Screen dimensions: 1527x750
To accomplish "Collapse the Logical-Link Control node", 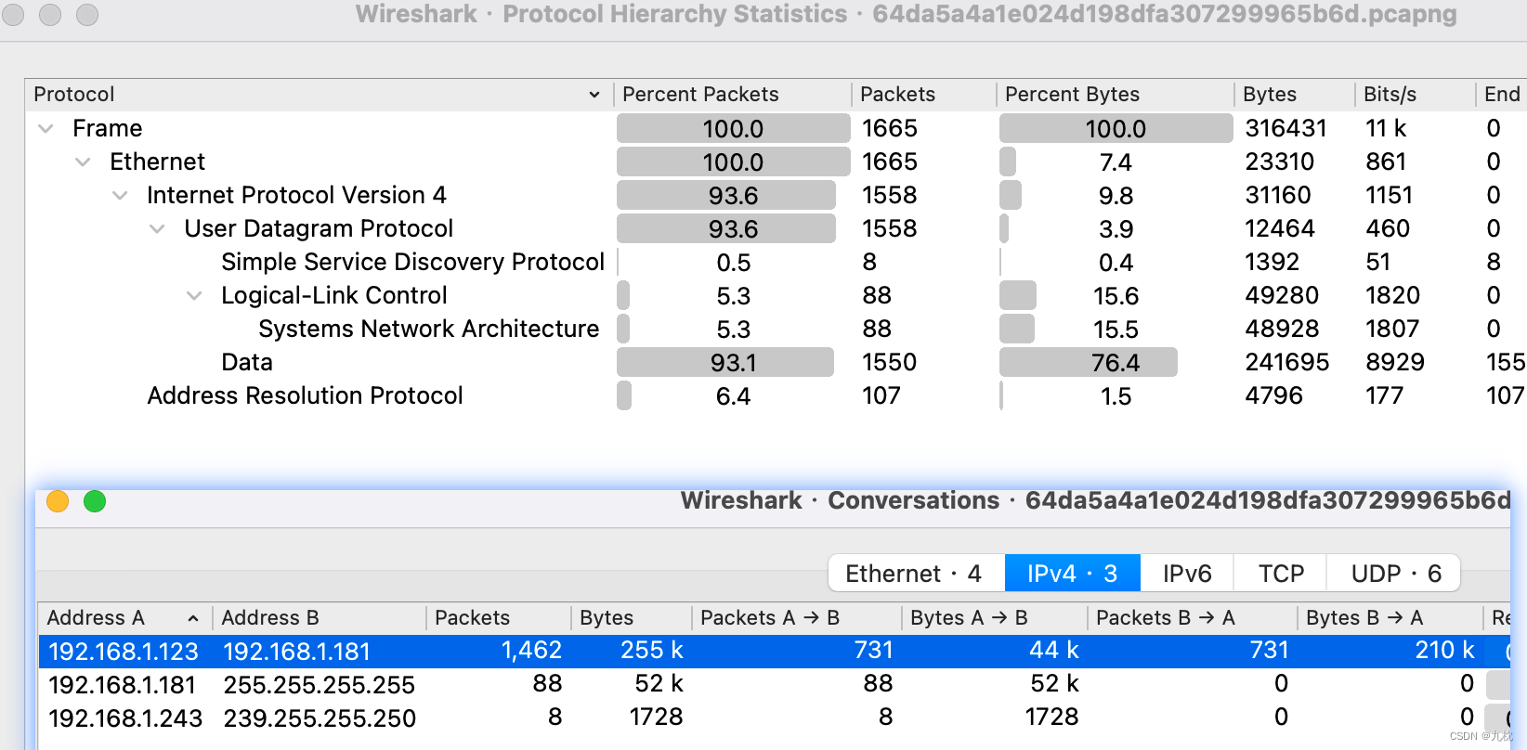I will [194, 295].
